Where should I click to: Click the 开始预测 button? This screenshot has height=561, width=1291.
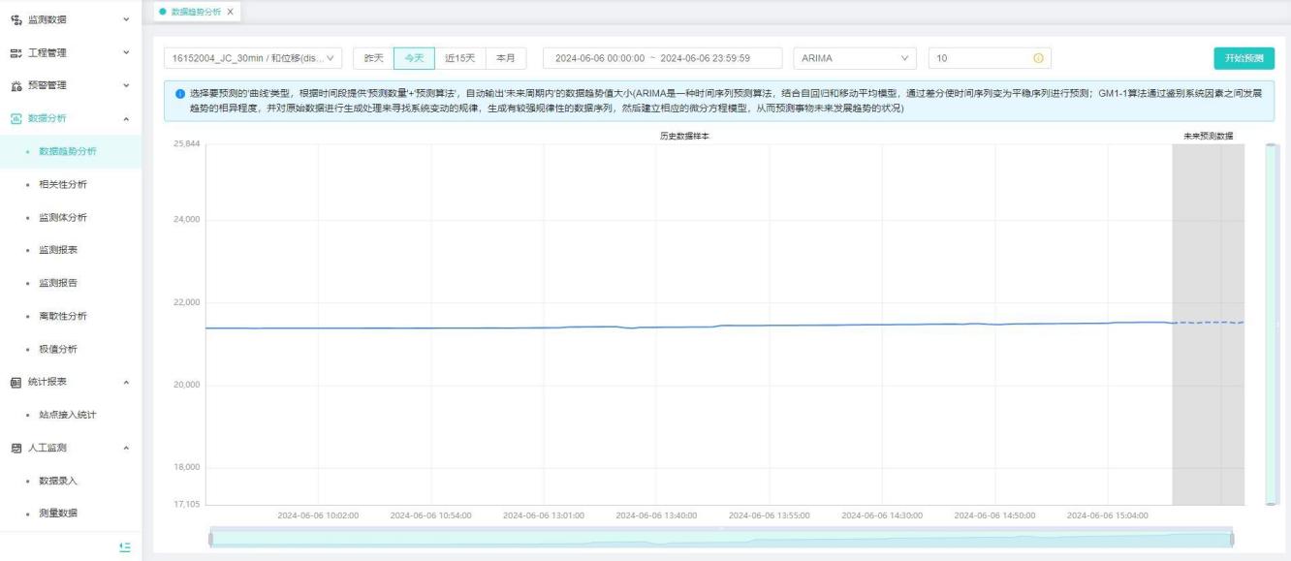pyautogui.click(x=1244, y=59)
